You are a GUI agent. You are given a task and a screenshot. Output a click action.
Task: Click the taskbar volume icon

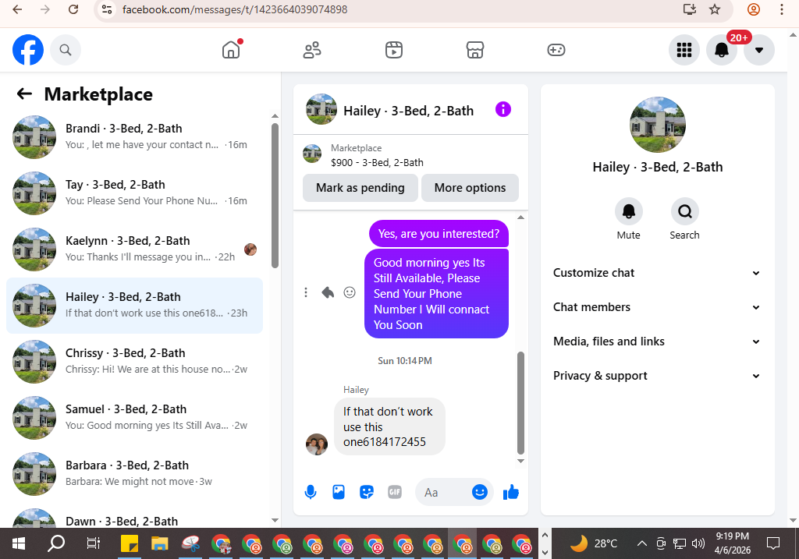point(698,543)
